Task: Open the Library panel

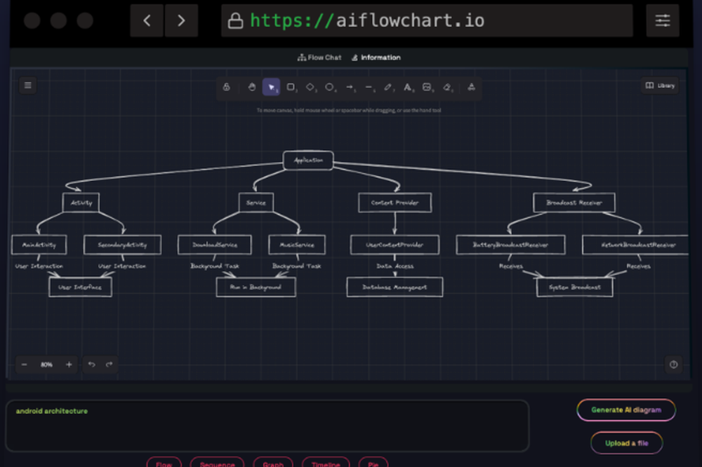Action: [660, 86]
